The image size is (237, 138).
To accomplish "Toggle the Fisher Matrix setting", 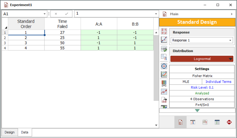I will pyautogui.click(x=202, y=76).
